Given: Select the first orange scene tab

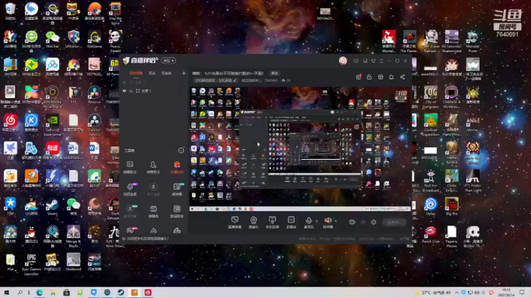Looking at the screenshot, I should (136, 74).
